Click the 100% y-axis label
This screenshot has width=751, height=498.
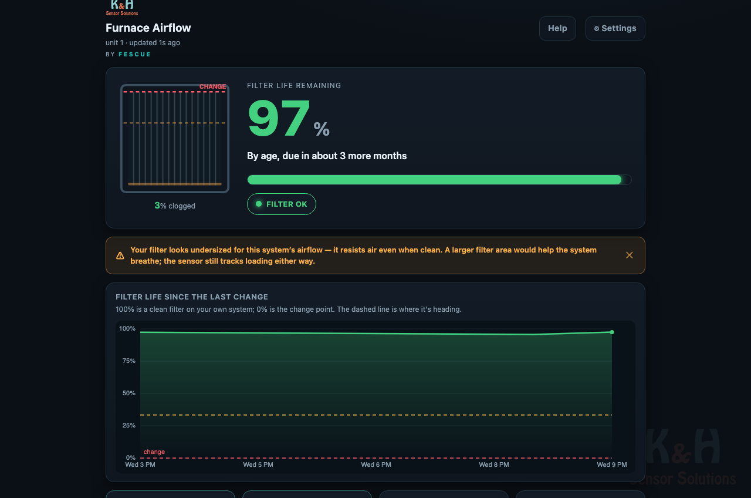[127, 328]
